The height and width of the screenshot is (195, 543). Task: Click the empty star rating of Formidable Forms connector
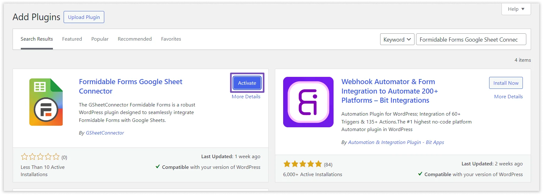pos(40,157)
